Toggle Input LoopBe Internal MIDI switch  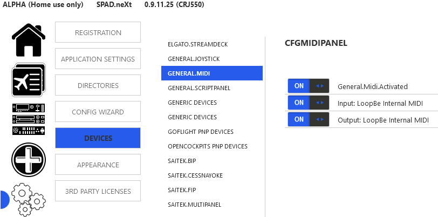pos(309,103)
